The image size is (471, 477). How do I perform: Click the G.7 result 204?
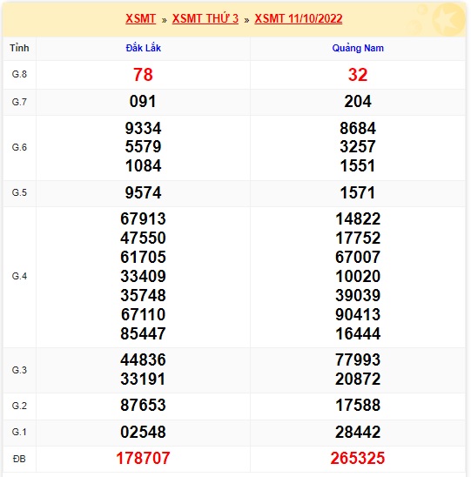point(358,101)
